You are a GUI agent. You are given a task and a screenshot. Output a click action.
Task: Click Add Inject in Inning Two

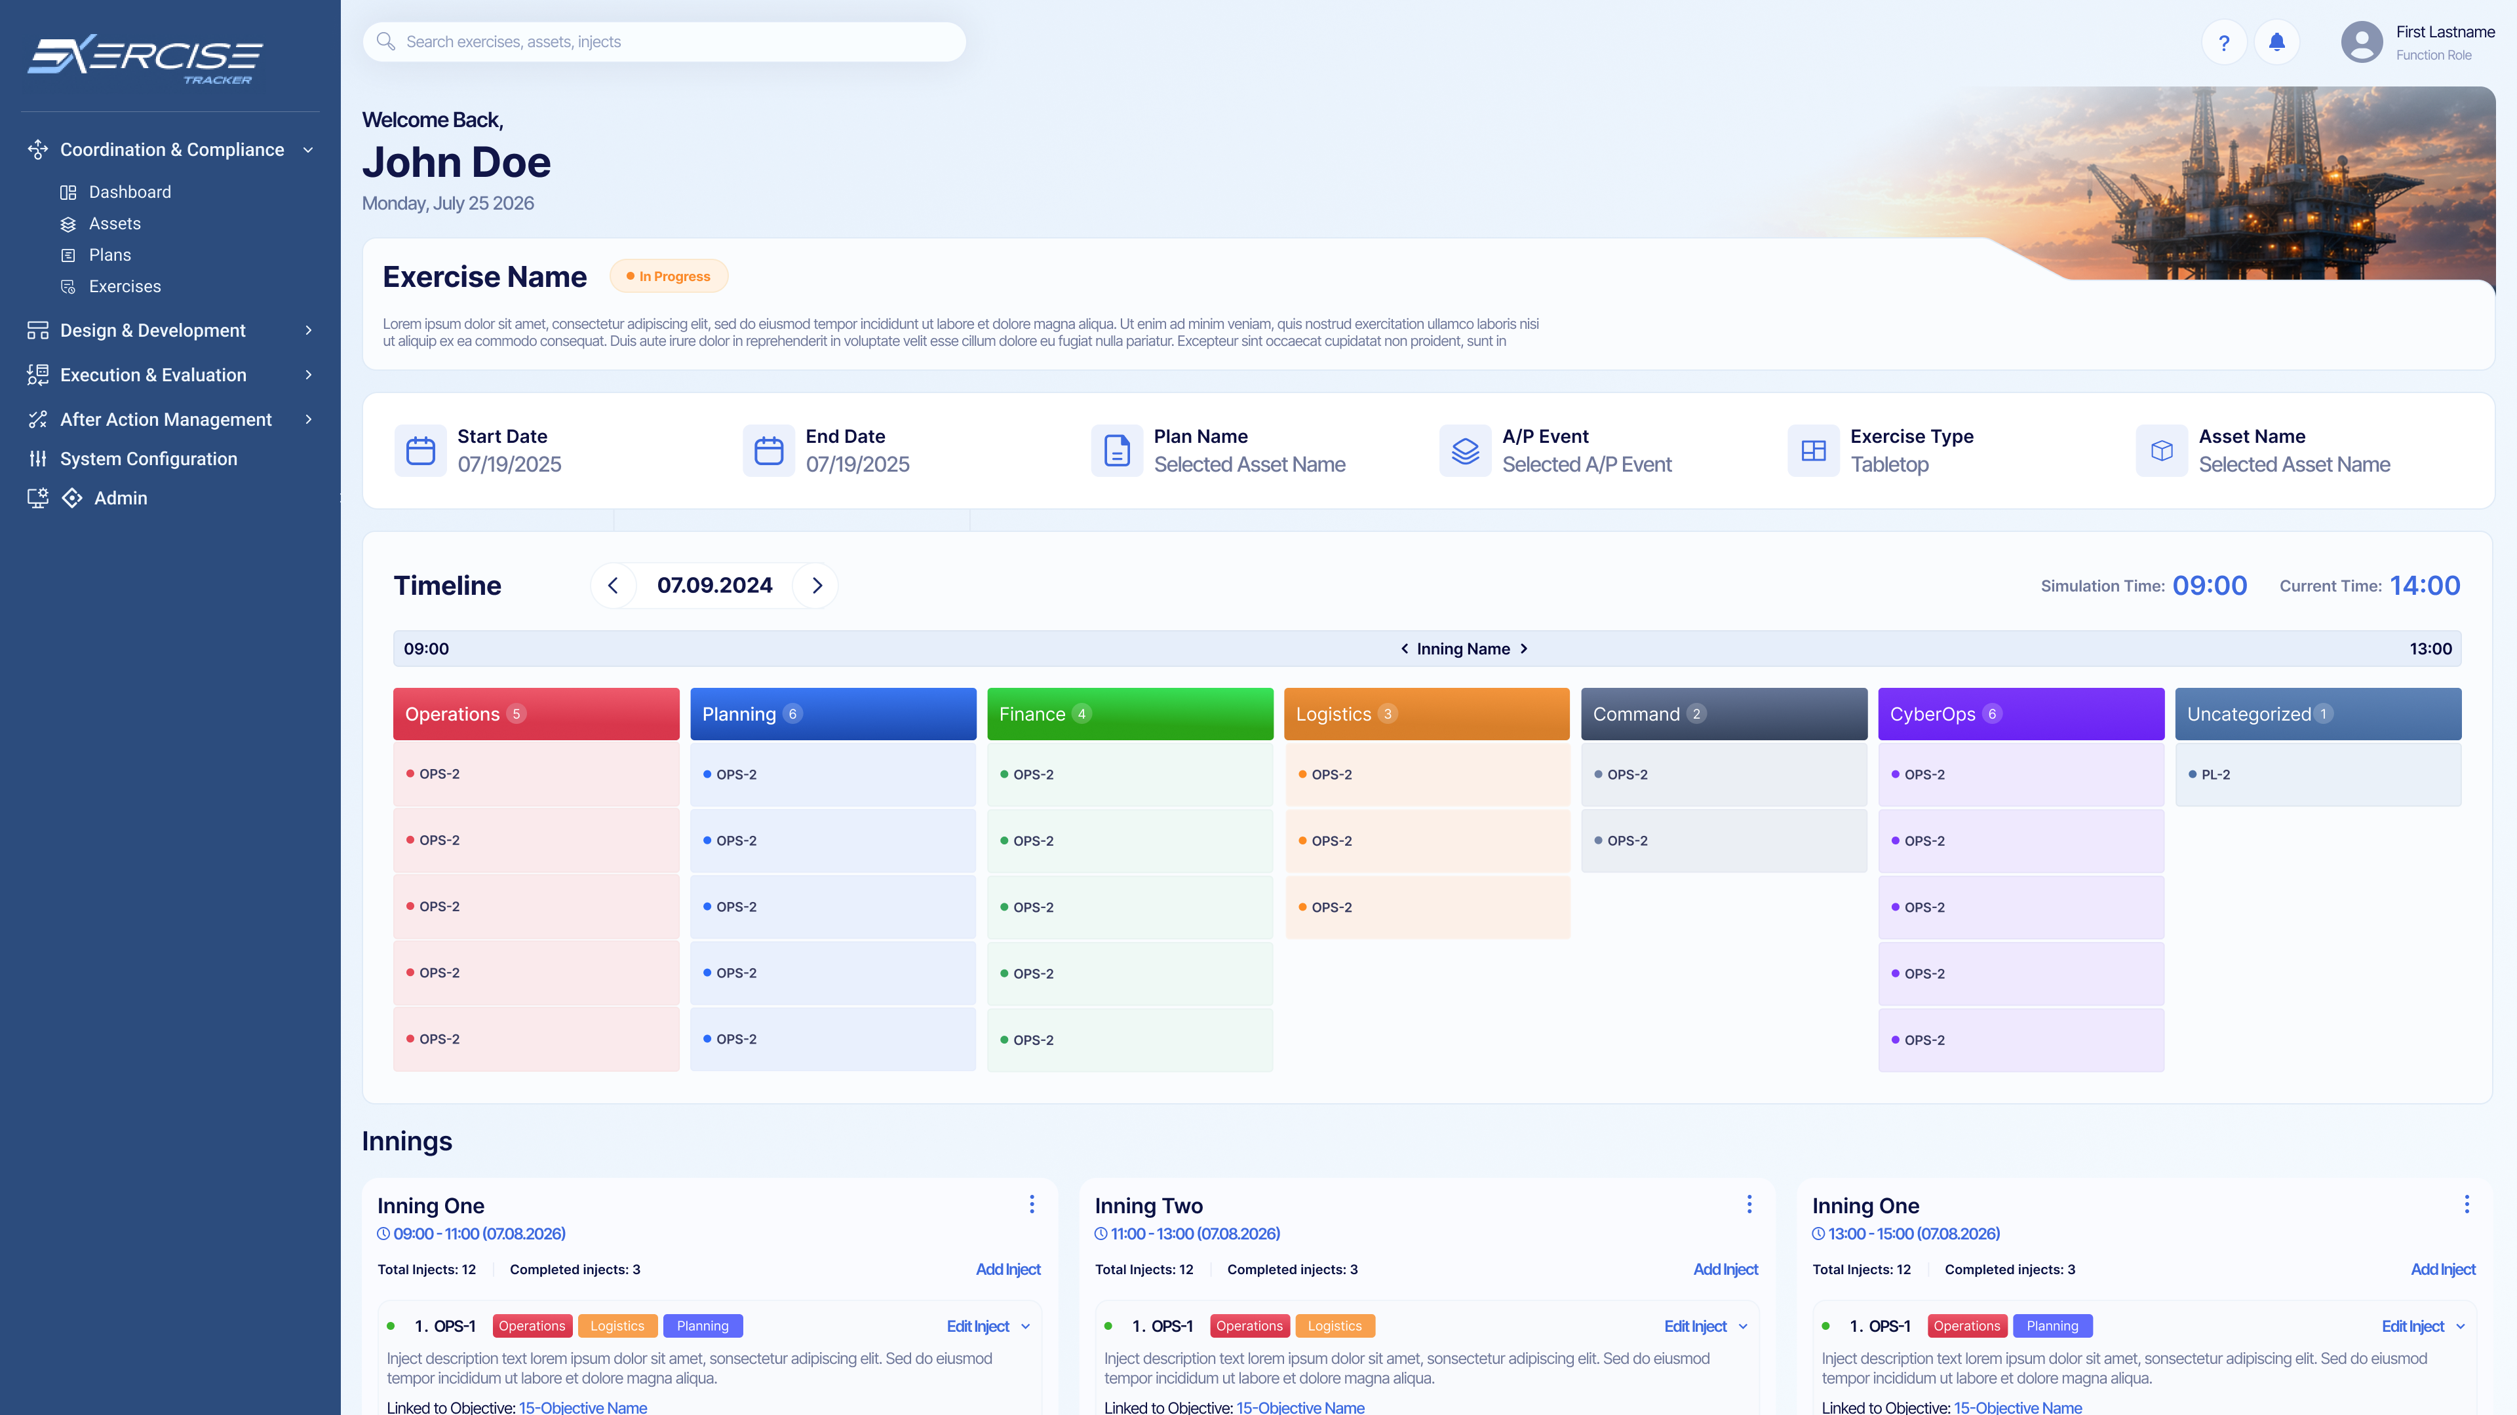[x=1725, y=1270]
